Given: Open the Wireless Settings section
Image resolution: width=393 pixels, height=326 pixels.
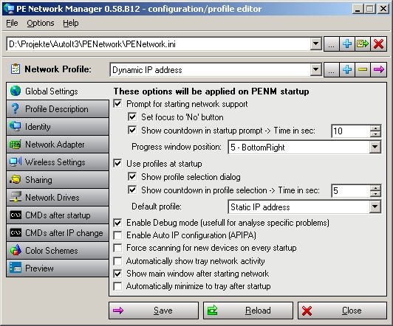Looking at the screenshot, I should point(58,162).
